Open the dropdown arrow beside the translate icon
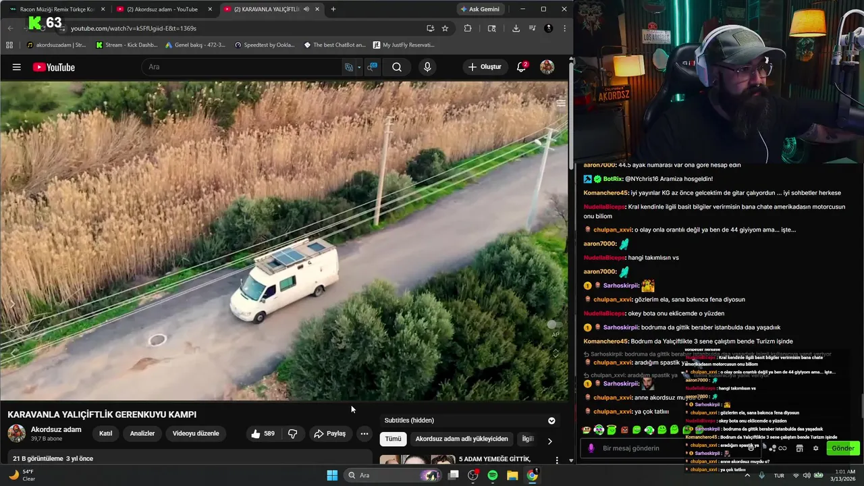864x486 pixels. pos(359,67)
